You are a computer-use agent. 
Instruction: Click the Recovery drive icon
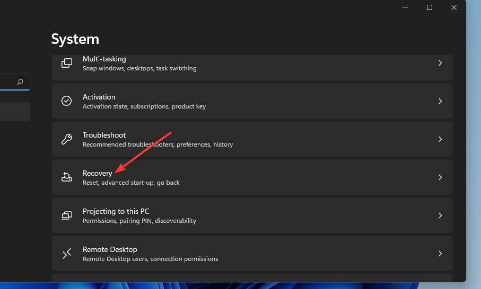(67, 177)
